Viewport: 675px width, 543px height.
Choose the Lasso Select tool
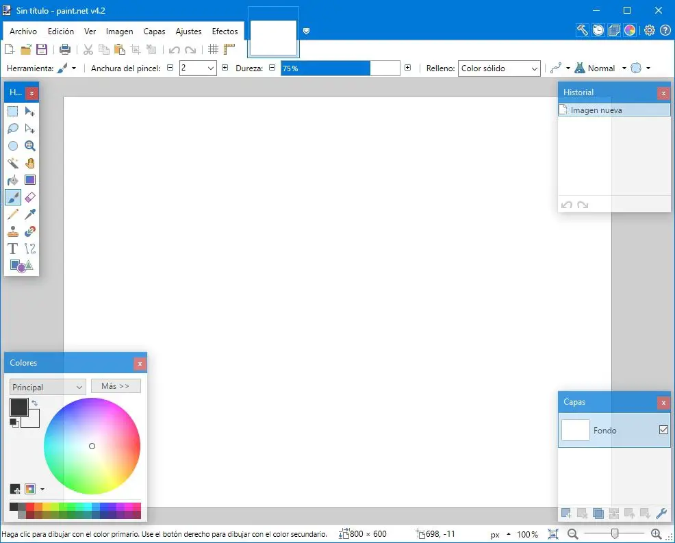coord(13,129)
